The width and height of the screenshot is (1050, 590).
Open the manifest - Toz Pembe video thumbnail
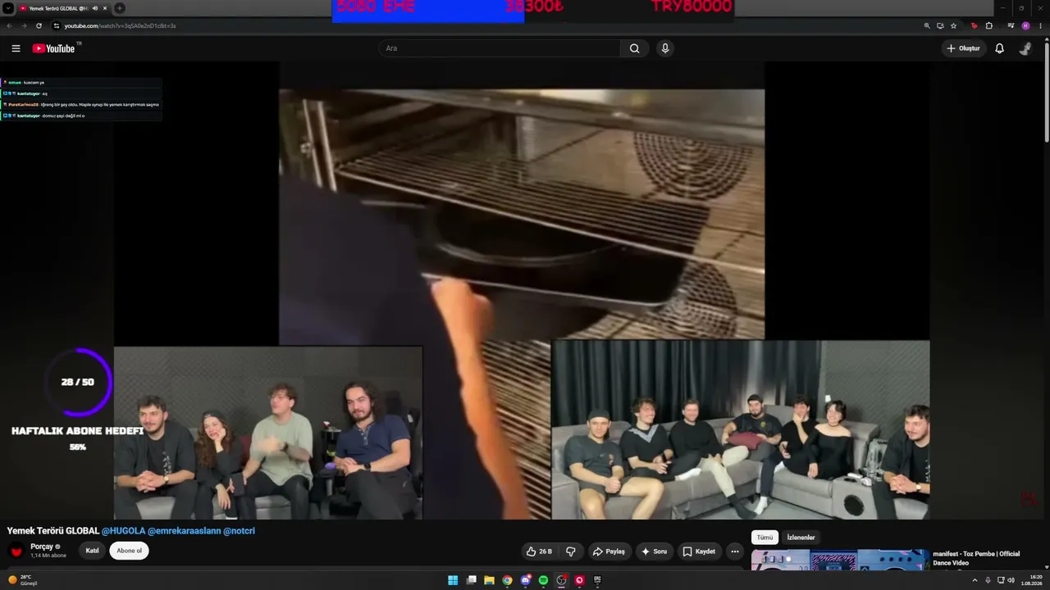tap(840, 560)
